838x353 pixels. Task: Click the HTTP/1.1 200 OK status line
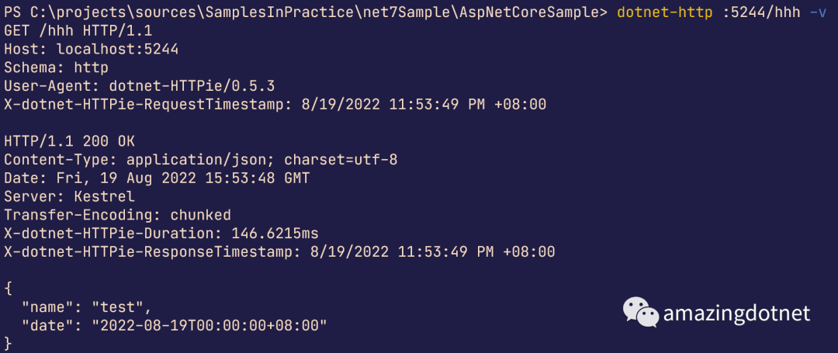pos(69,140)
